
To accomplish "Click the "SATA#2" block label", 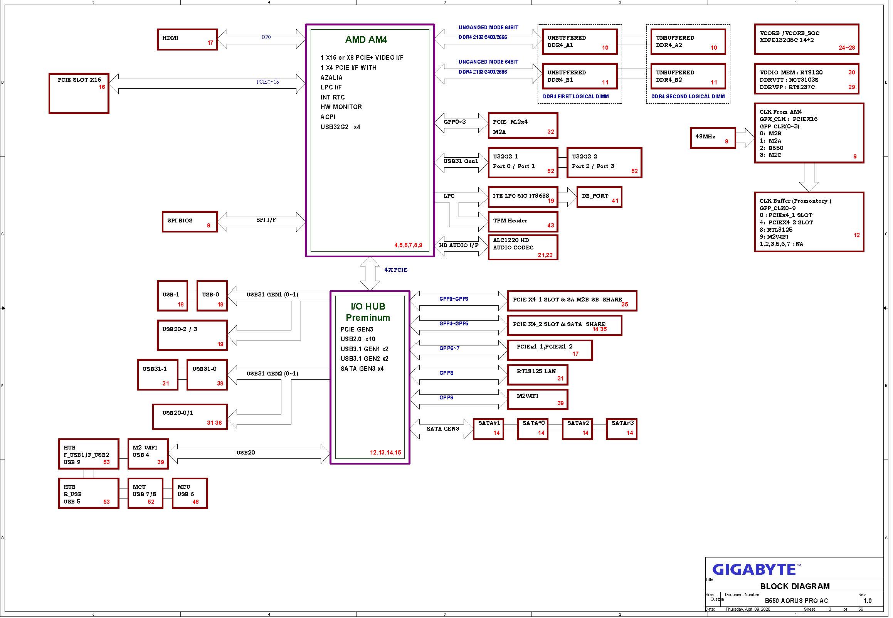I will [x=578, y=423].
